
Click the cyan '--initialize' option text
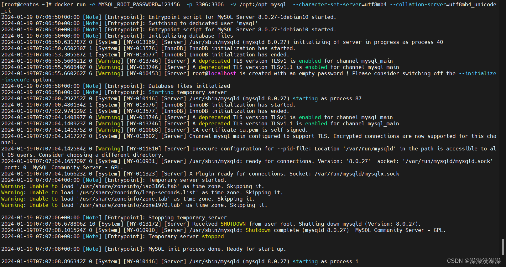pyautogui.click(x=477, y=73)
